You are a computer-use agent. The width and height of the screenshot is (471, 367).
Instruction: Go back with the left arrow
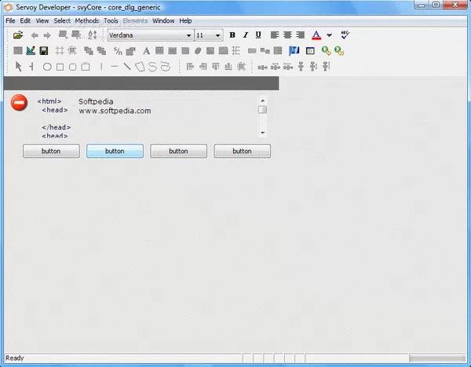(x=35, y=35)
